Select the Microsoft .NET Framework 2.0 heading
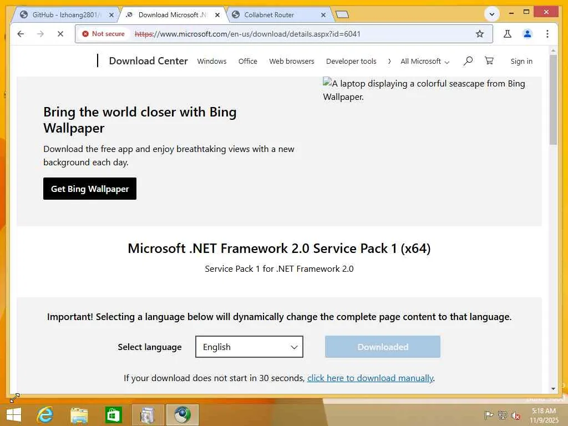 pos(279,248)
